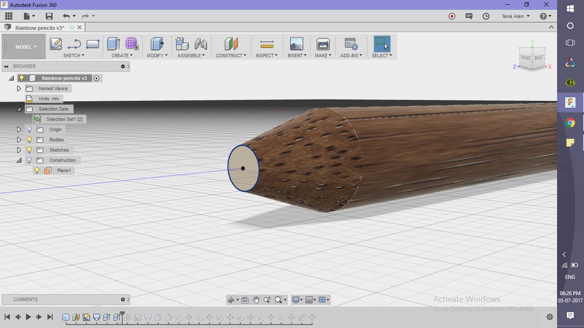Toggle Construction folder lightbulb visibility
The width and height of the screenshot is (584, 328).
[x=29, y=160]
